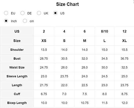The image size is (134, 108).
Task: Click the XL size column header
Action: (124, 41)
